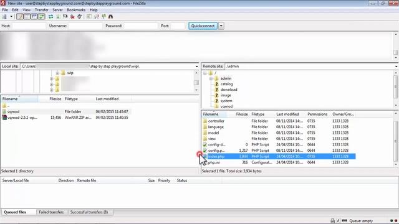Open the Site Manager icon
This screenshot has width=399, height=224.
coord(4,17)
